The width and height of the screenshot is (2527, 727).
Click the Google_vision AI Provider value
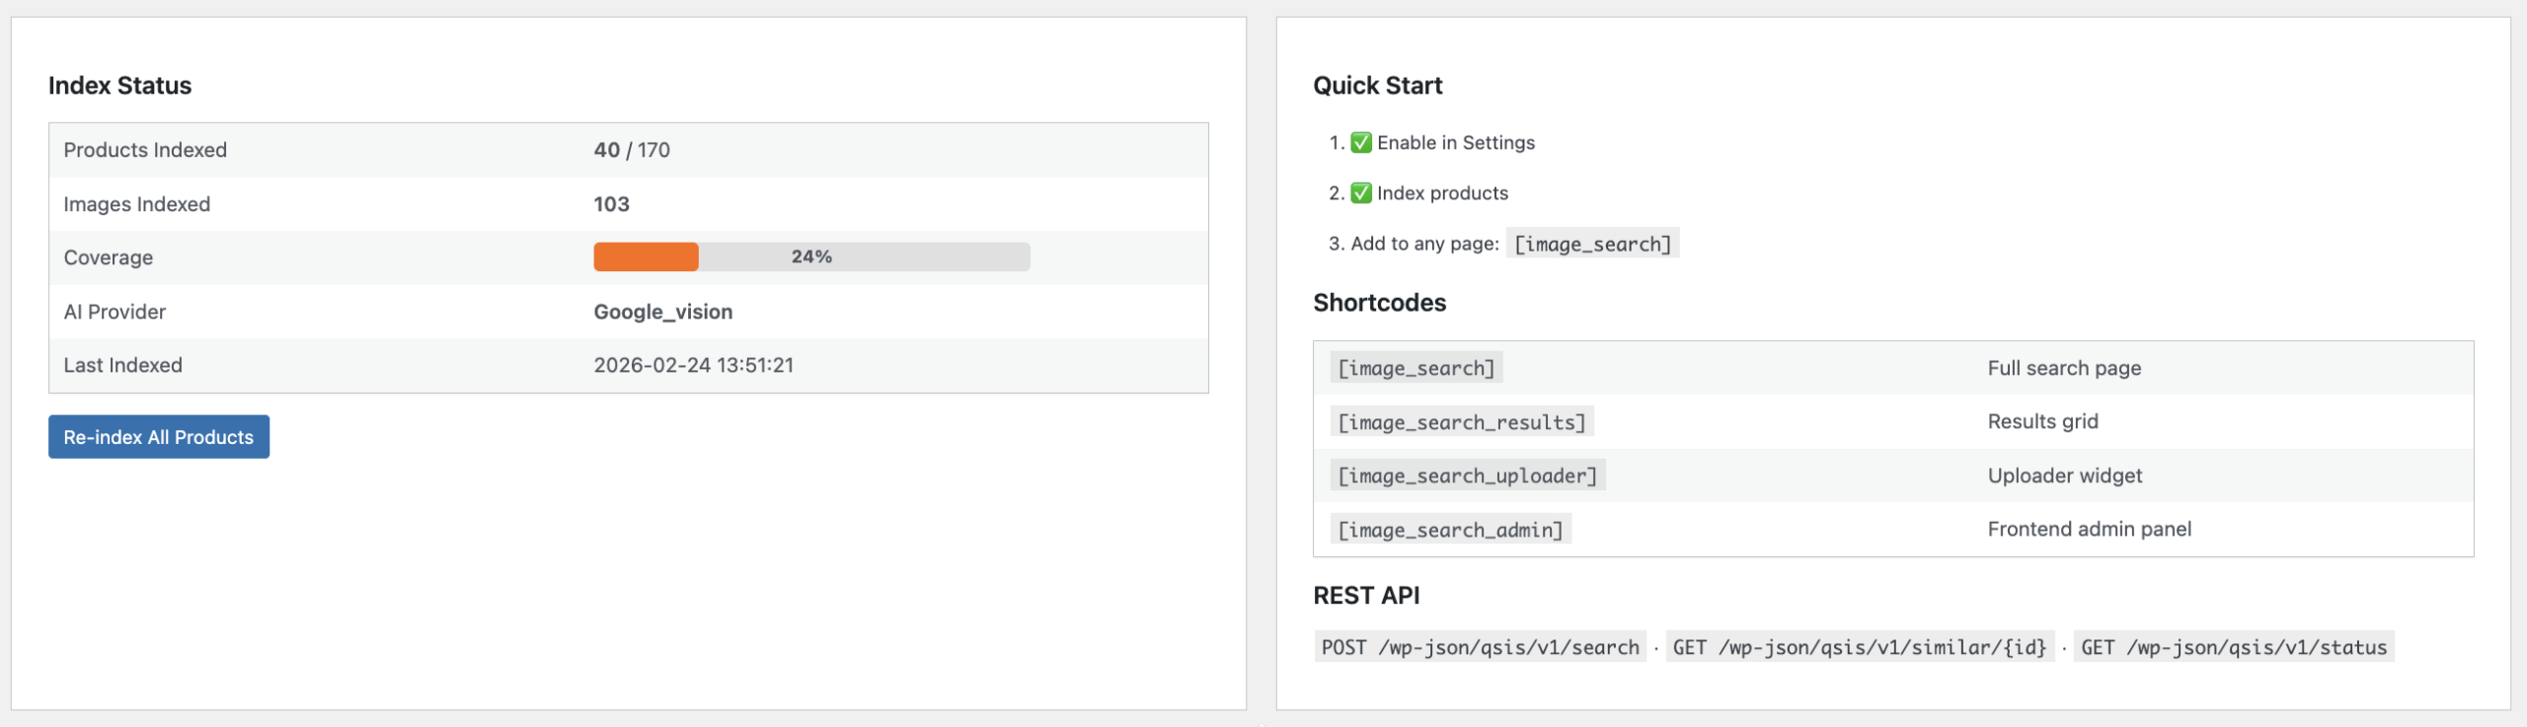coord(663,312)
